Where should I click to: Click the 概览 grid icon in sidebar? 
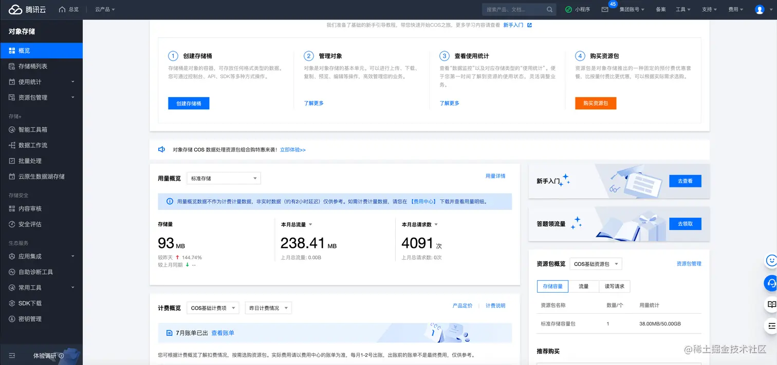12,50
